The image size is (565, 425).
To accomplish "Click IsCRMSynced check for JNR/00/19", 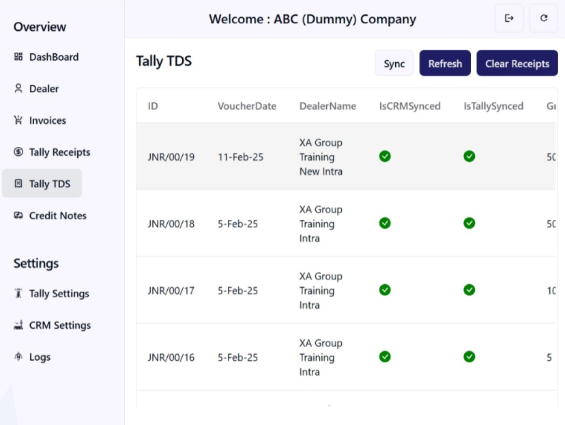I will [x=385, y=156].
